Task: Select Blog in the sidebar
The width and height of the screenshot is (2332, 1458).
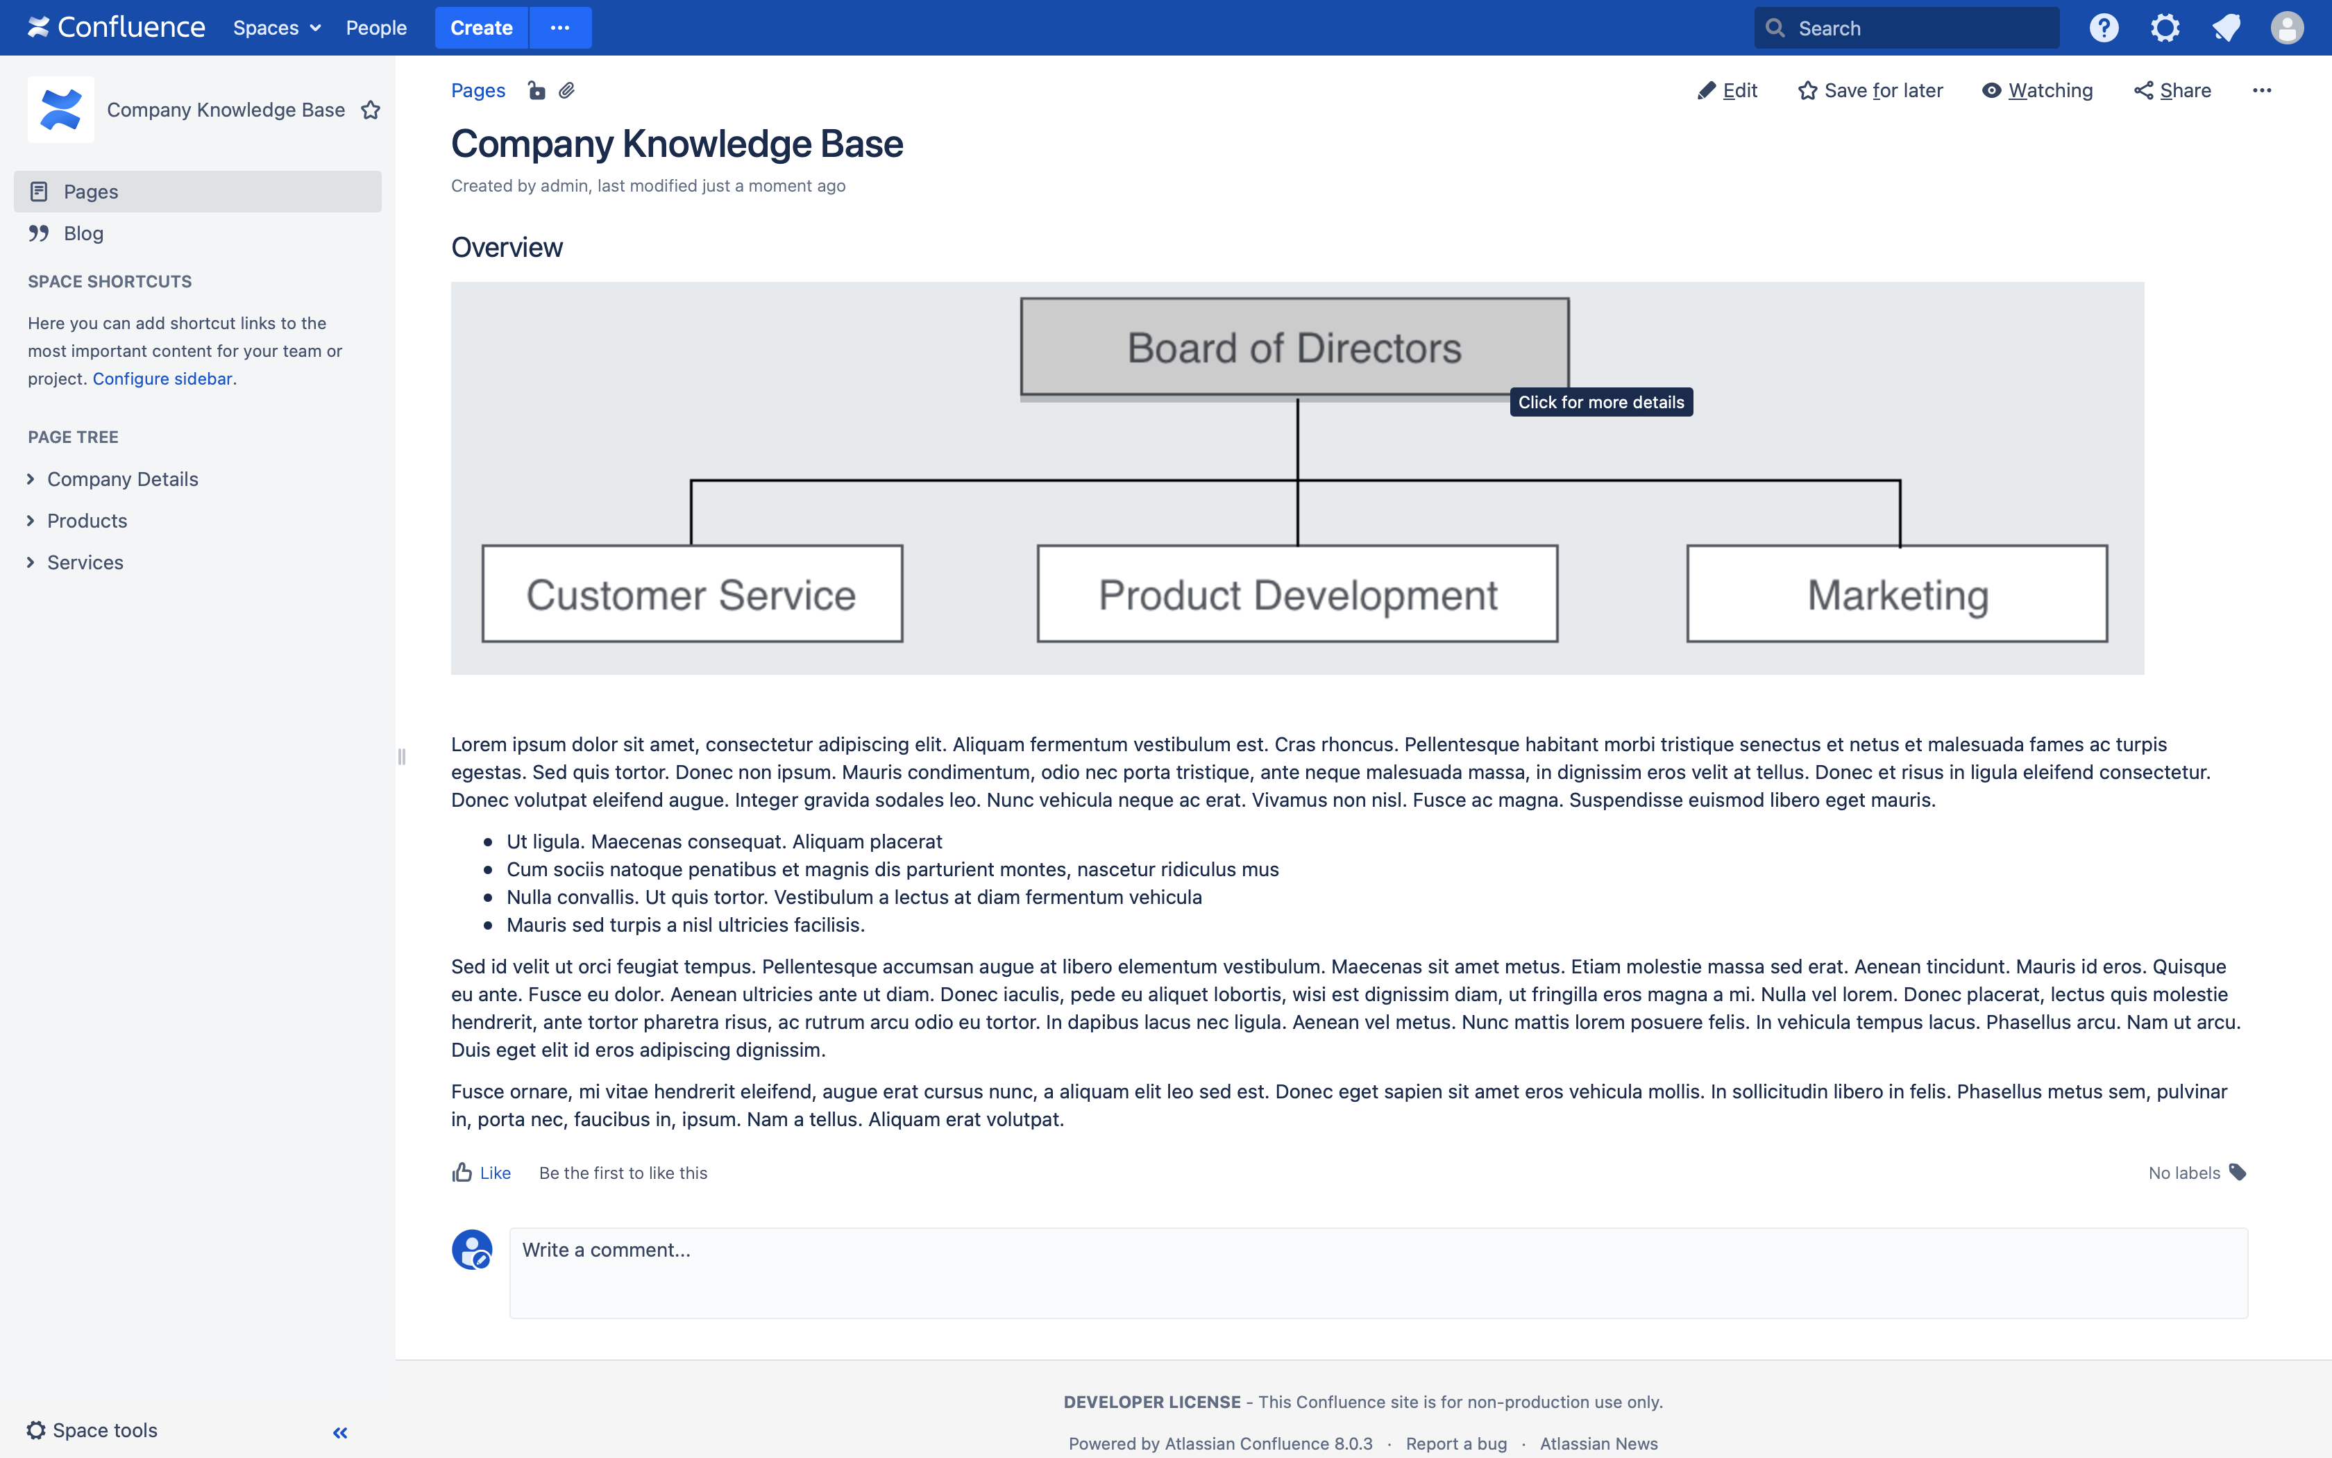Action: click(83, 233)
